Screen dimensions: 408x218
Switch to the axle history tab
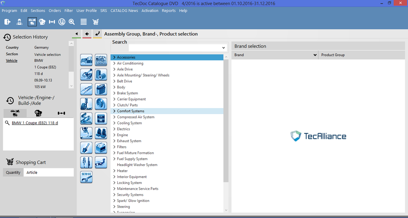point(61,113)
